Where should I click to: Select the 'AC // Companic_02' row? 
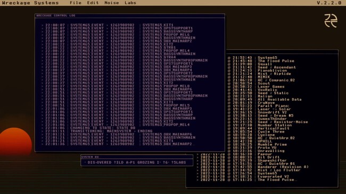pos(261,80)
